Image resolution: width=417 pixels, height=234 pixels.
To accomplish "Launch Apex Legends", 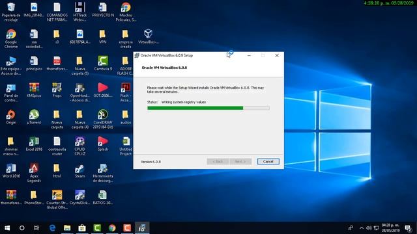I will tap(34, 173).
